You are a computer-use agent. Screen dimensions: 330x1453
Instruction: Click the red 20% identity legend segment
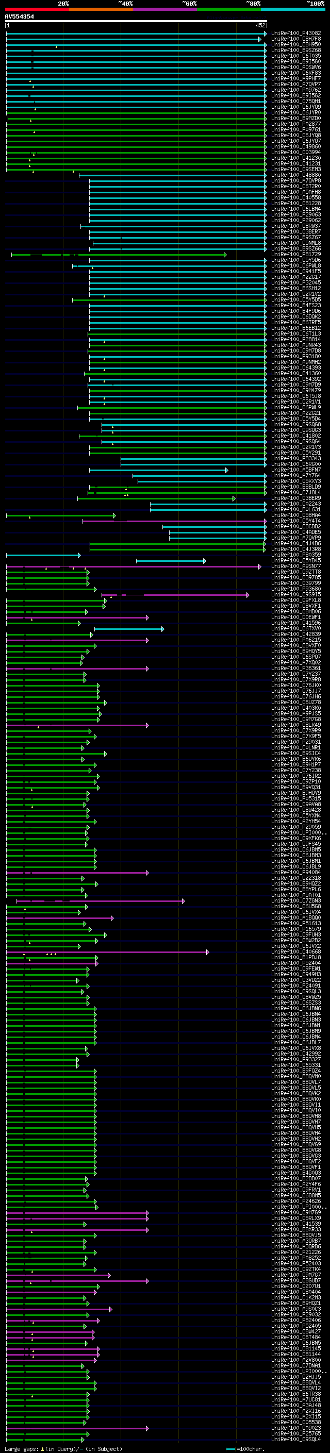coord(37,9)
